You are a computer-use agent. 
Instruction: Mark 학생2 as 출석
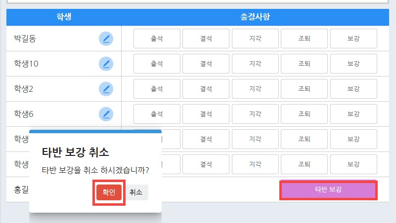coord(157,89)
